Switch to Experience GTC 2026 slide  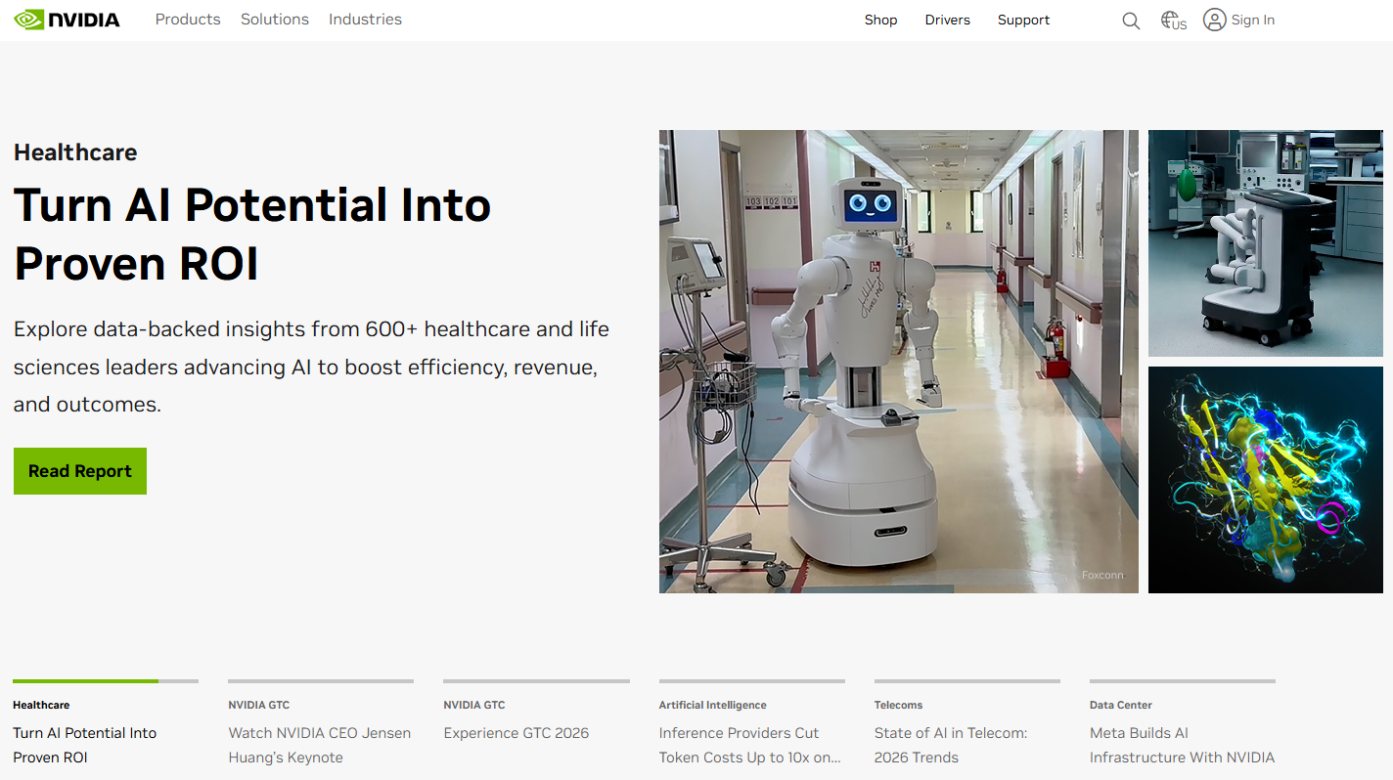tap(517, 733)
